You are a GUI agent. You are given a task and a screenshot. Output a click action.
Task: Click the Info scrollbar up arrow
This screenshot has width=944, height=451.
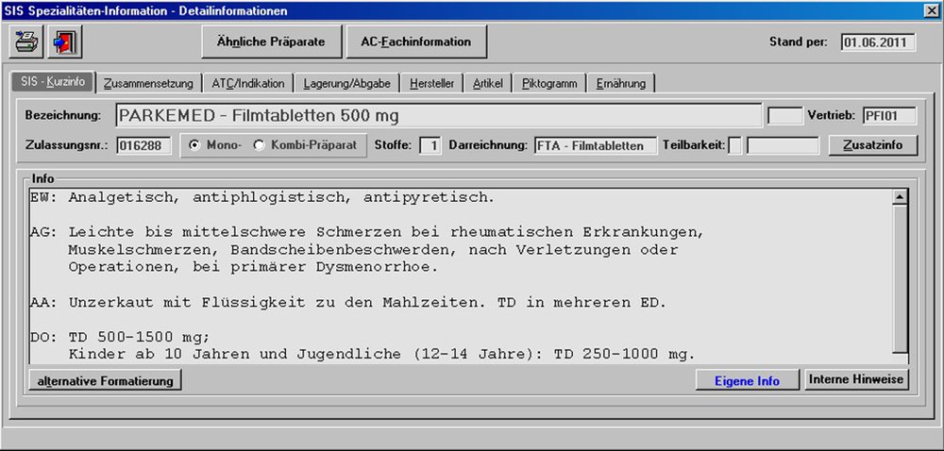pos(901,196)
